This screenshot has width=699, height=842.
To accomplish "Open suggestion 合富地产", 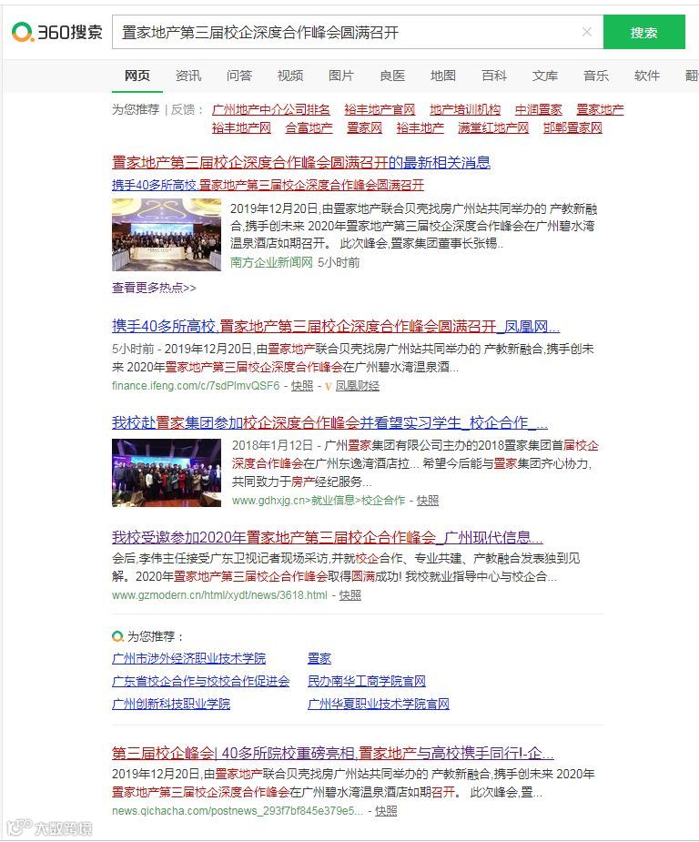I will point(309,127).
